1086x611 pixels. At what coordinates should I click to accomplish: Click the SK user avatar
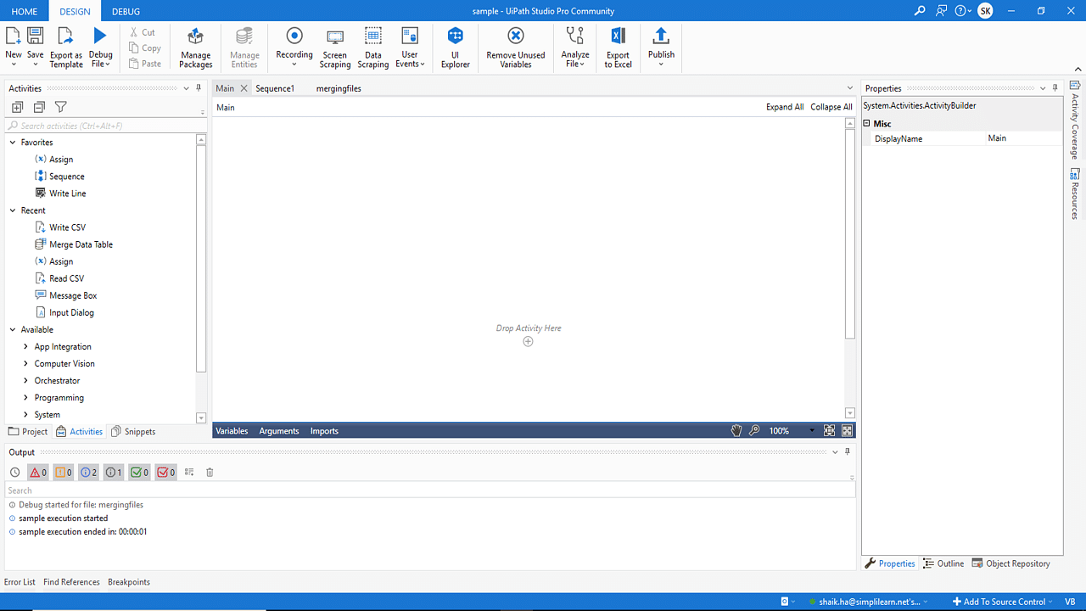pyautogui.click(x=985, y=11)
